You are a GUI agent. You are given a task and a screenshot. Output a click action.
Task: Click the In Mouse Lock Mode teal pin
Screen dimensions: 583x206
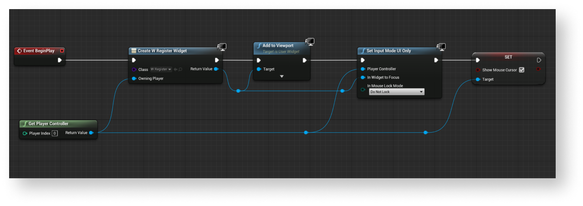point(363,89)
